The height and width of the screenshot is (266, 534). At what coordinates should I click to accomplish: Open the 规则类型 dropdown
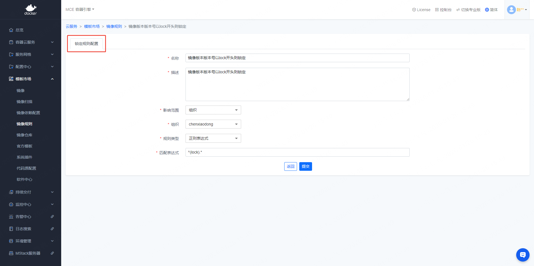(213, 138)
